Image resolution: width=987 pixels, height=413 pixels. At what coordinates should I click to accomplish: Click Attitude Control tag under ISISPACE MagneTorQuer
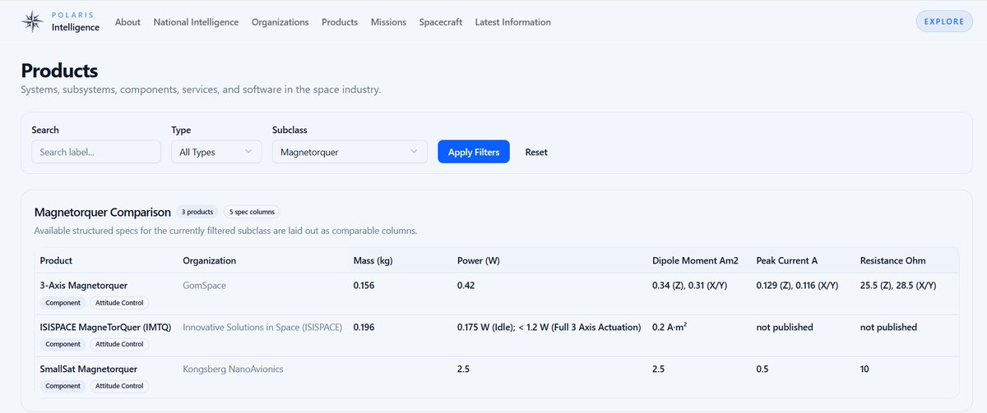tap(120, 344)
